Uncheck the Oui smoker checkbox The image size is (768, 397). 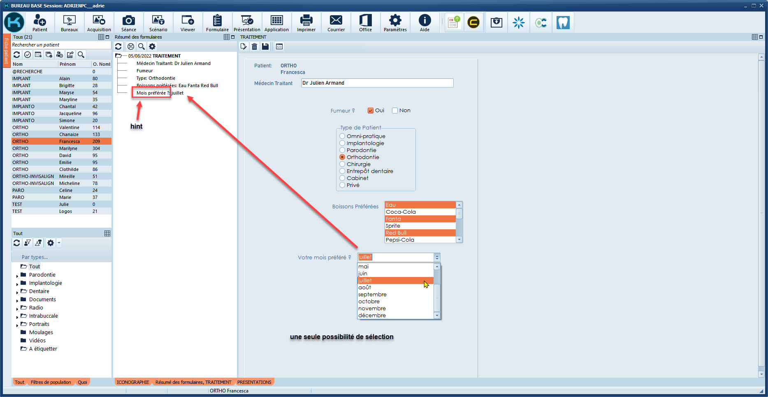click(x=371, y=111)
